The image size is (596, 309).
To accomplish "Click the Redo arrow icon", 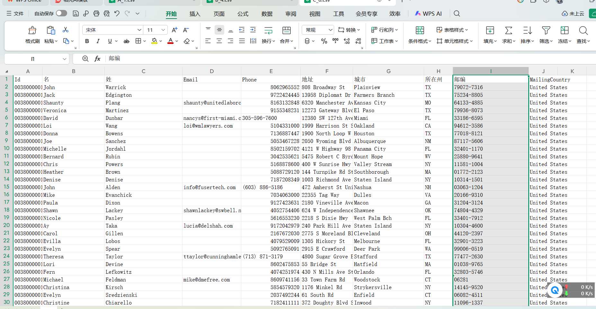I will point(127,13).
